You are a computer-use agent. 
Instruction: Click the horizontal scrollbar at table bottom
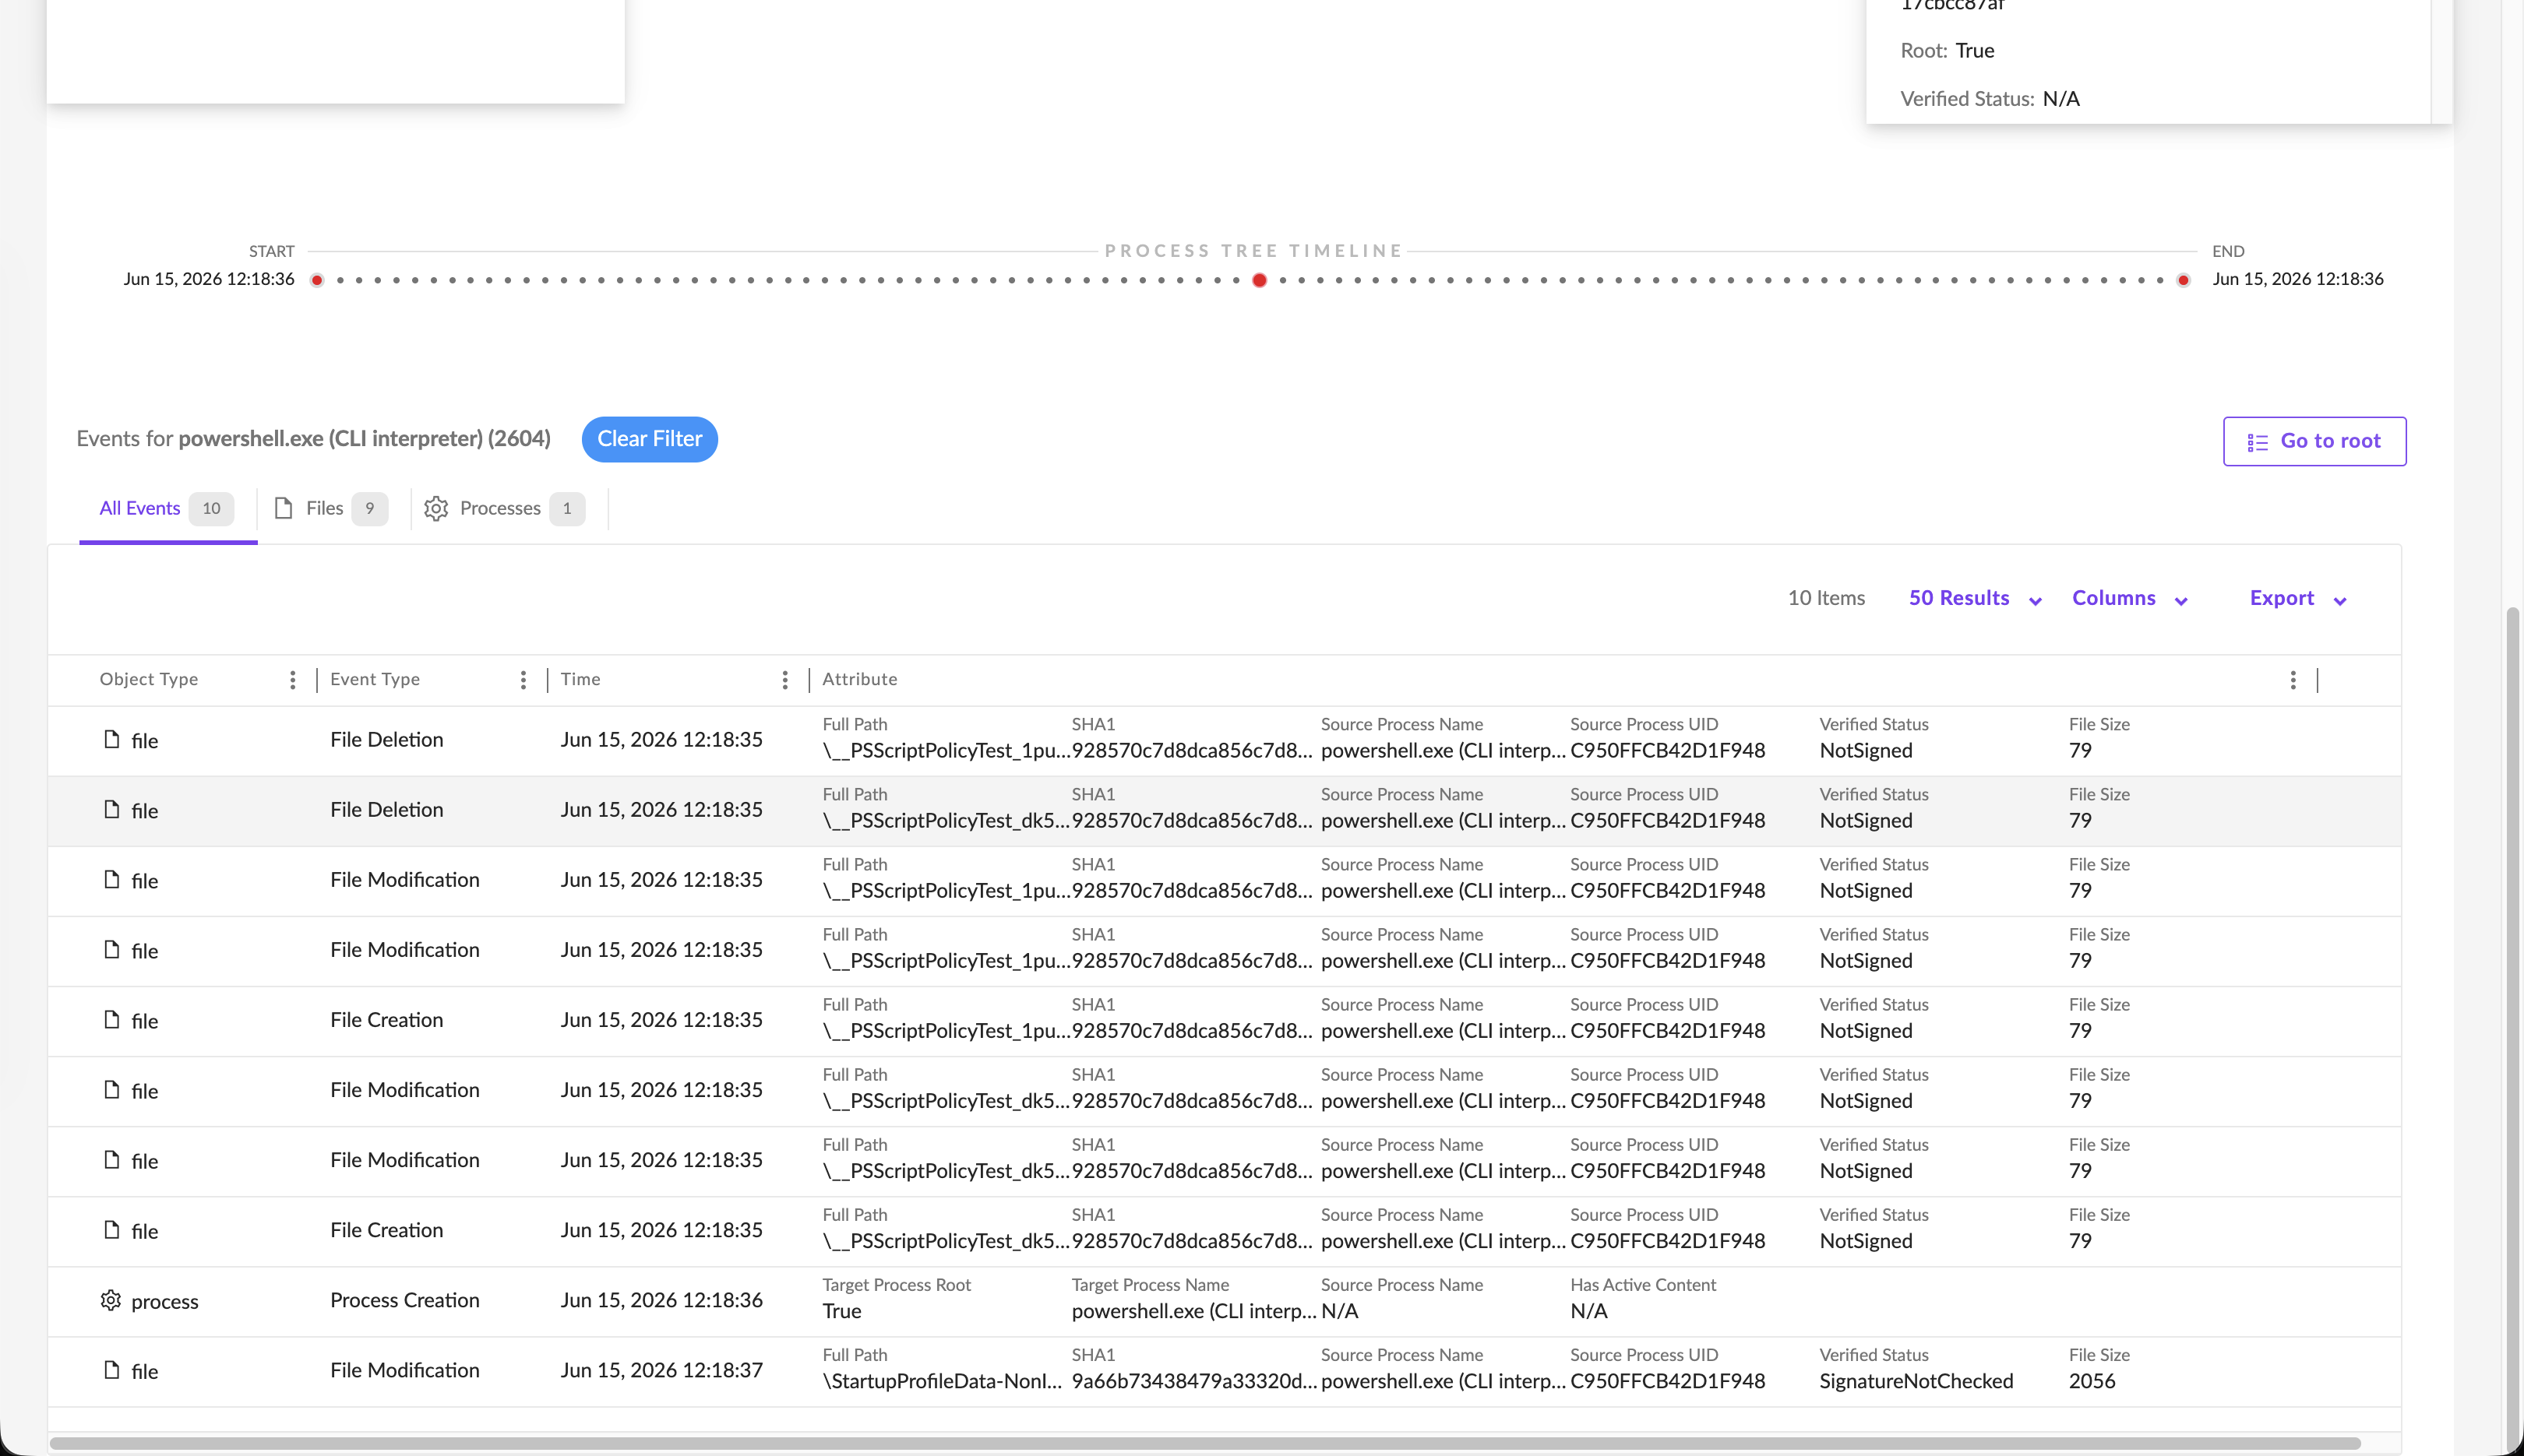(x=1205, y=1443)
